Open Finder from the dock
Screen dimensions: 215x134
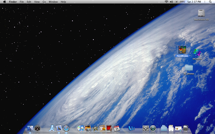(30, 128)
